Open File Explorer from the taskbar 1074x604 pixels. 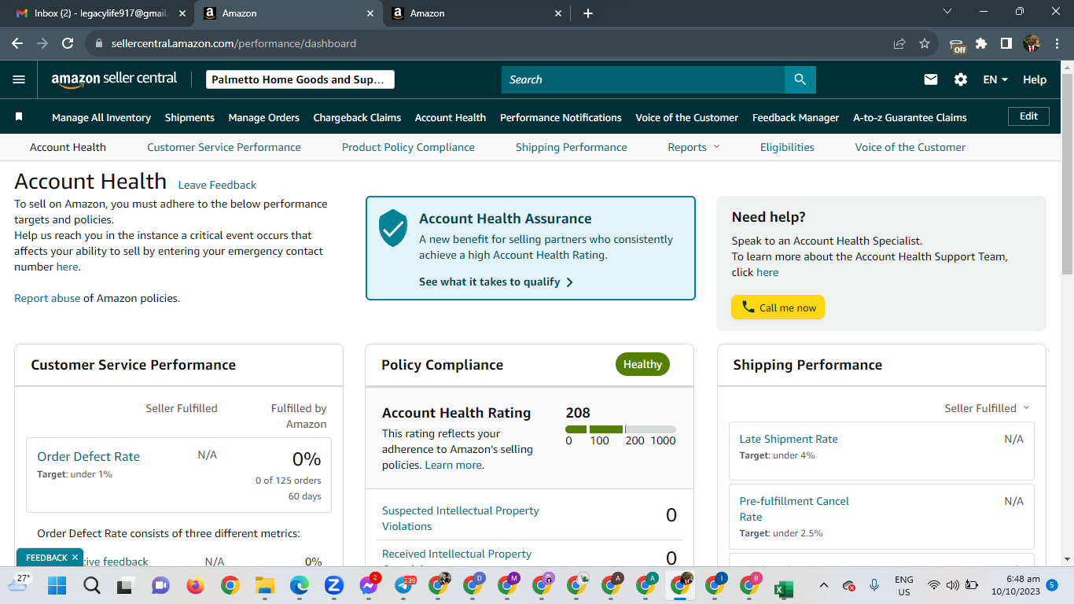click(264, 586)
